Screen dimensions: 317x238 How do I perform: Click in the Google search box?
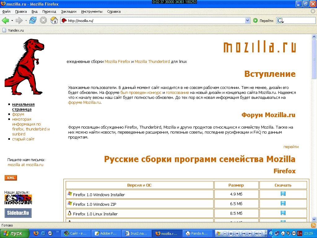[300, 21]
